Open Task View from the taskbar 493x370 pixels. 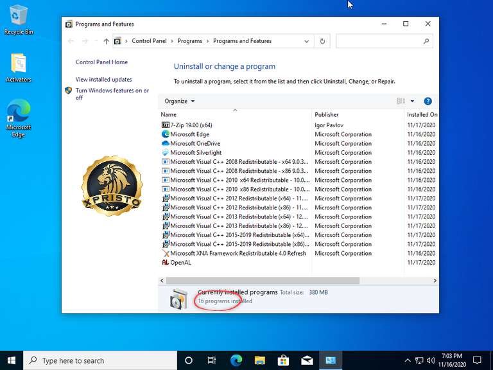coord(212,360)
